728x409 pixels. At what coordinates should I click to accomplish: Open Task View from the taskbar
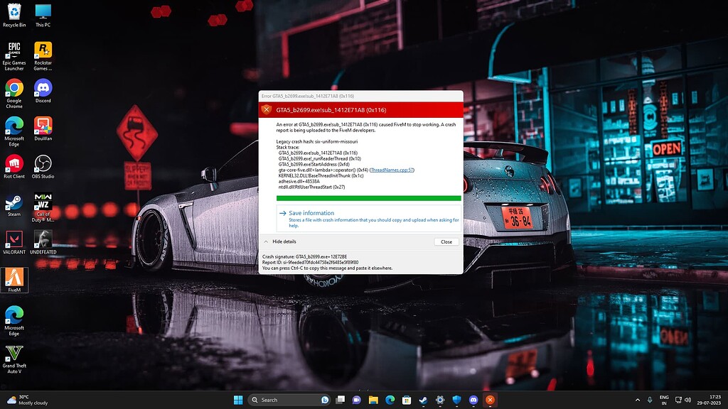341,400
